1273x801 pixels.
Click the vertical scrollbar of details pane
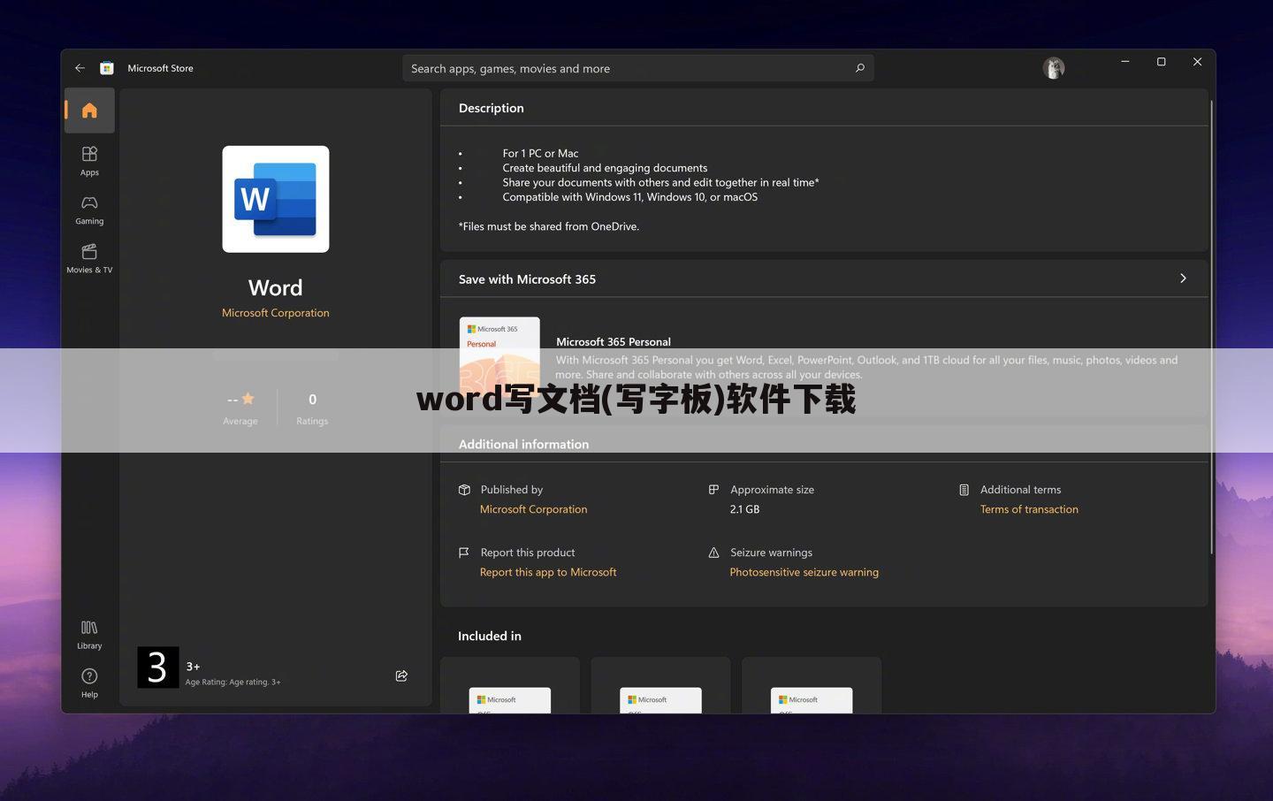(1211, 327)
